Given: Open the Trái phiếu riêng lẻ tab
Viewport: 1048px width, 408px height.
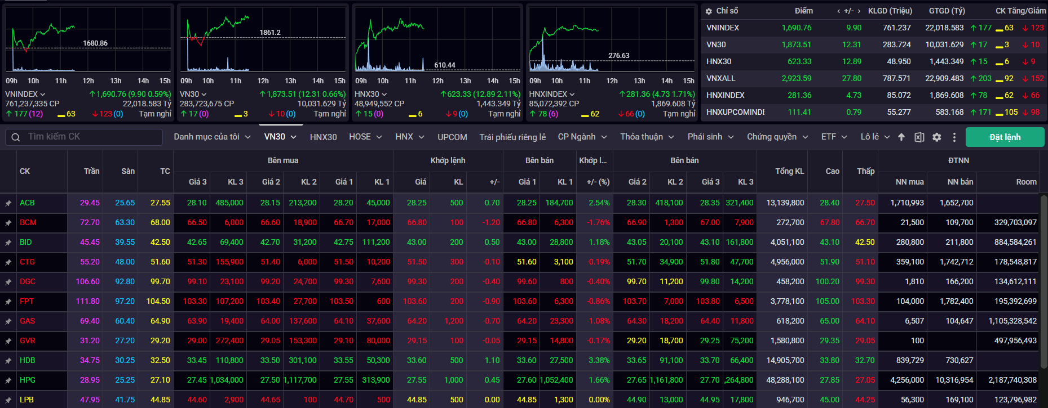Looking at the screenshot, I should click(x=512, y=137).
